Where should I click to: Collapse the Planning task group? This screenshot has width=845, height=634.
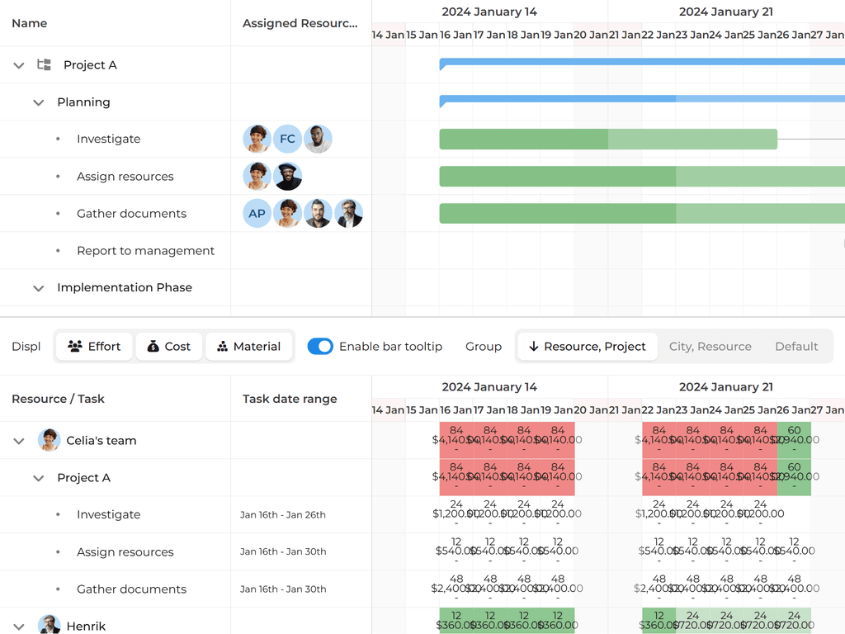39,102
